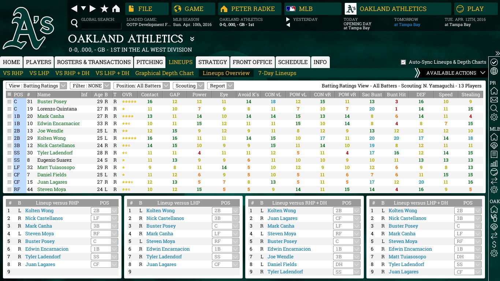The height and width of the screenshot is (281, 500).
Task: Open the OAK section gear settings icon
Action: (x=494, y=253)
